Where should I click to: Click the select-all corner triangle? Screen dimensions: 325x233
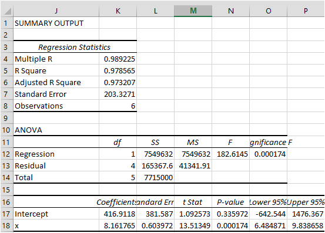click(7, 11)
